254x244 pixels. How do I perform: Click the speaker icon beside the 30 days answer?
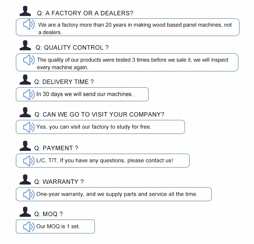tap(29, 94)
